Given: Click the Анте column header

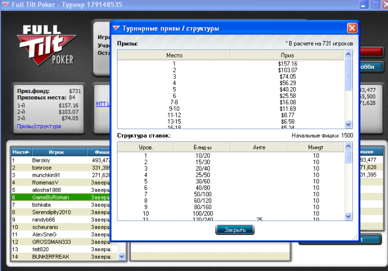Looking at the screenshot, I should [259, 147].
